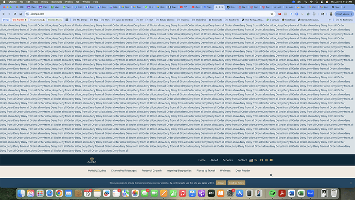Viewport: 355px width, 200px height.
Task: Open the Olimpo bookmark chip
Action: coord(6,20)
